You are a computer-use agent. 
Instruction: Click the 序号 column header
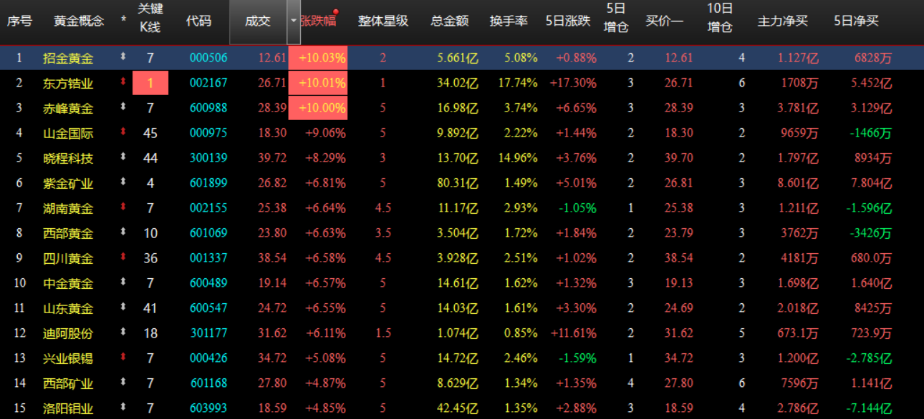pos(19,21)
